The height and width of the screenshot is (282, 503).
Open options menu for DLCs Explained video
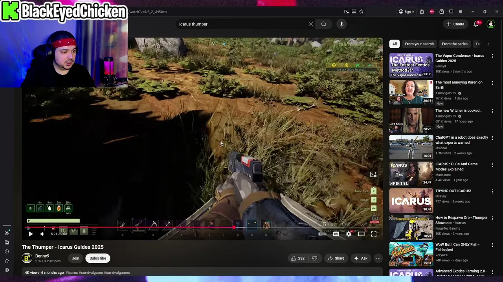[x=492, y=164]
